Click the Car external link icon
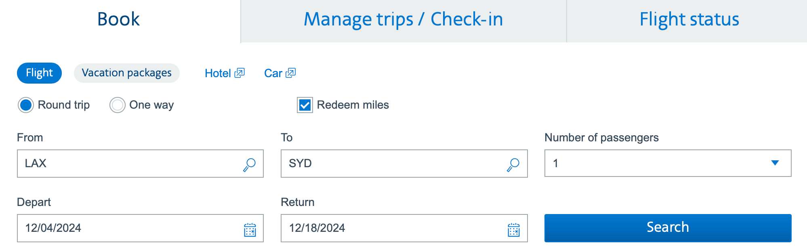807x252 pixels. click(290, 73)
